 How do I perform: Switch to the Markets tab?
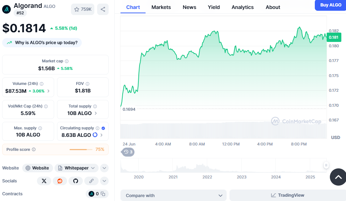point(161,7)
